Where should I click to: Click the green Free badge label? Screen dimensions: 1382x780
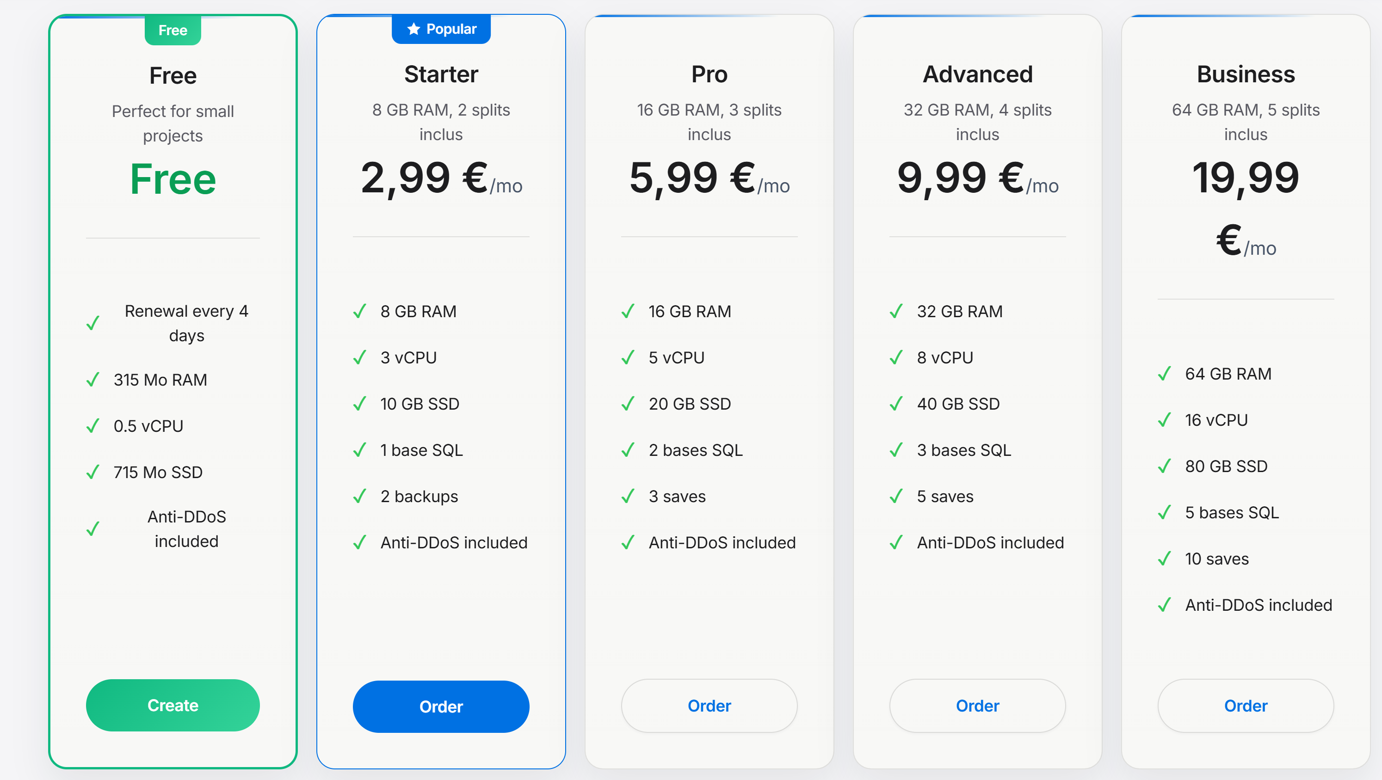173,30
